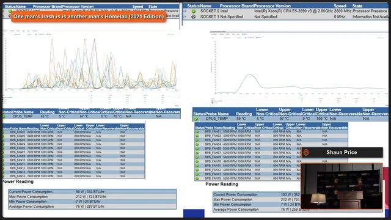This screenshot has height=220, width=391.
Task: Click the status icon for BPB_FAN04 reading 4500 RPM
Action: pyautogui.click(x=197, y=144)
